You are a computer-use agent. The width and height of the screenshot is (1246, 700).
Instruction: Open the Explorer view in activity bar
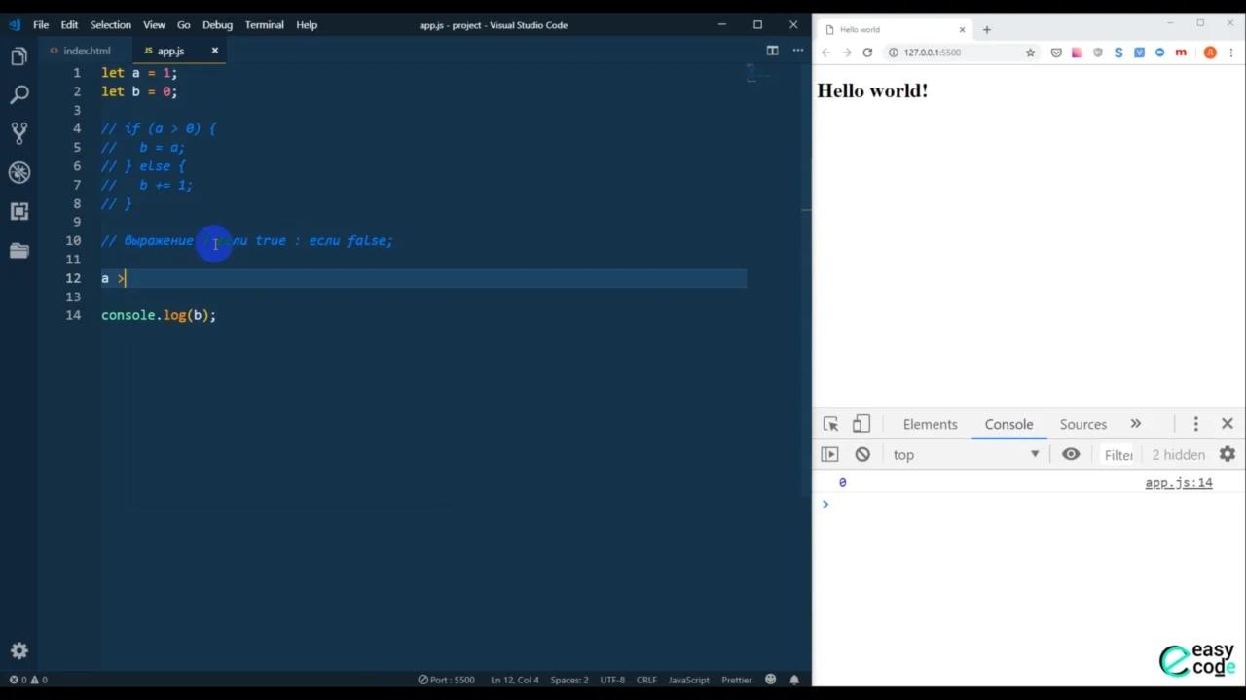(18, 57)
